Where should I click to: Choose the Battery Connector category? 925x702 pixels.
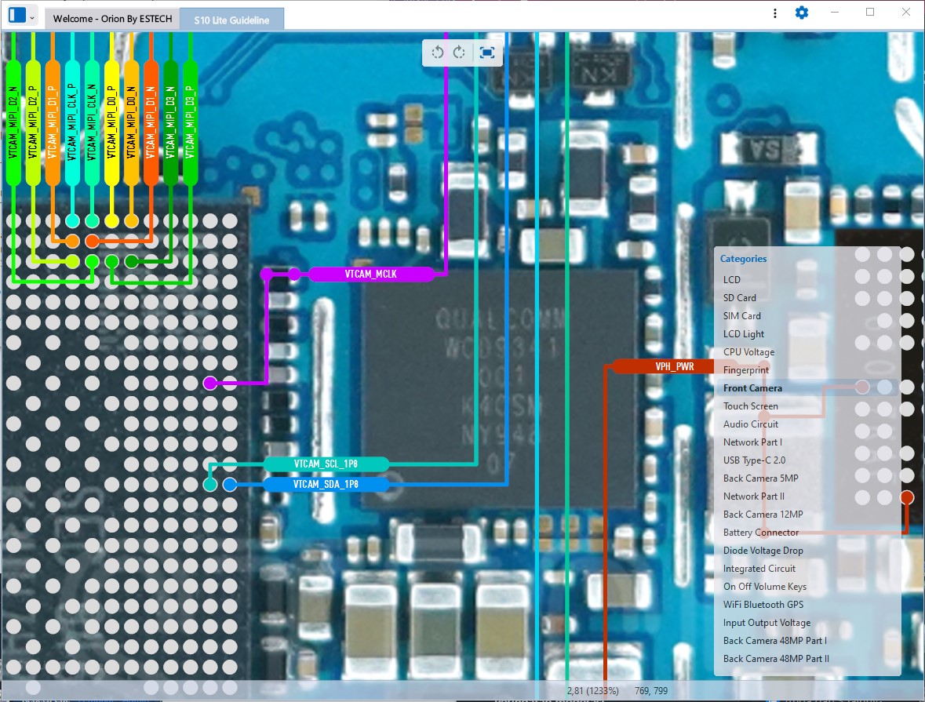click(761, 532)
